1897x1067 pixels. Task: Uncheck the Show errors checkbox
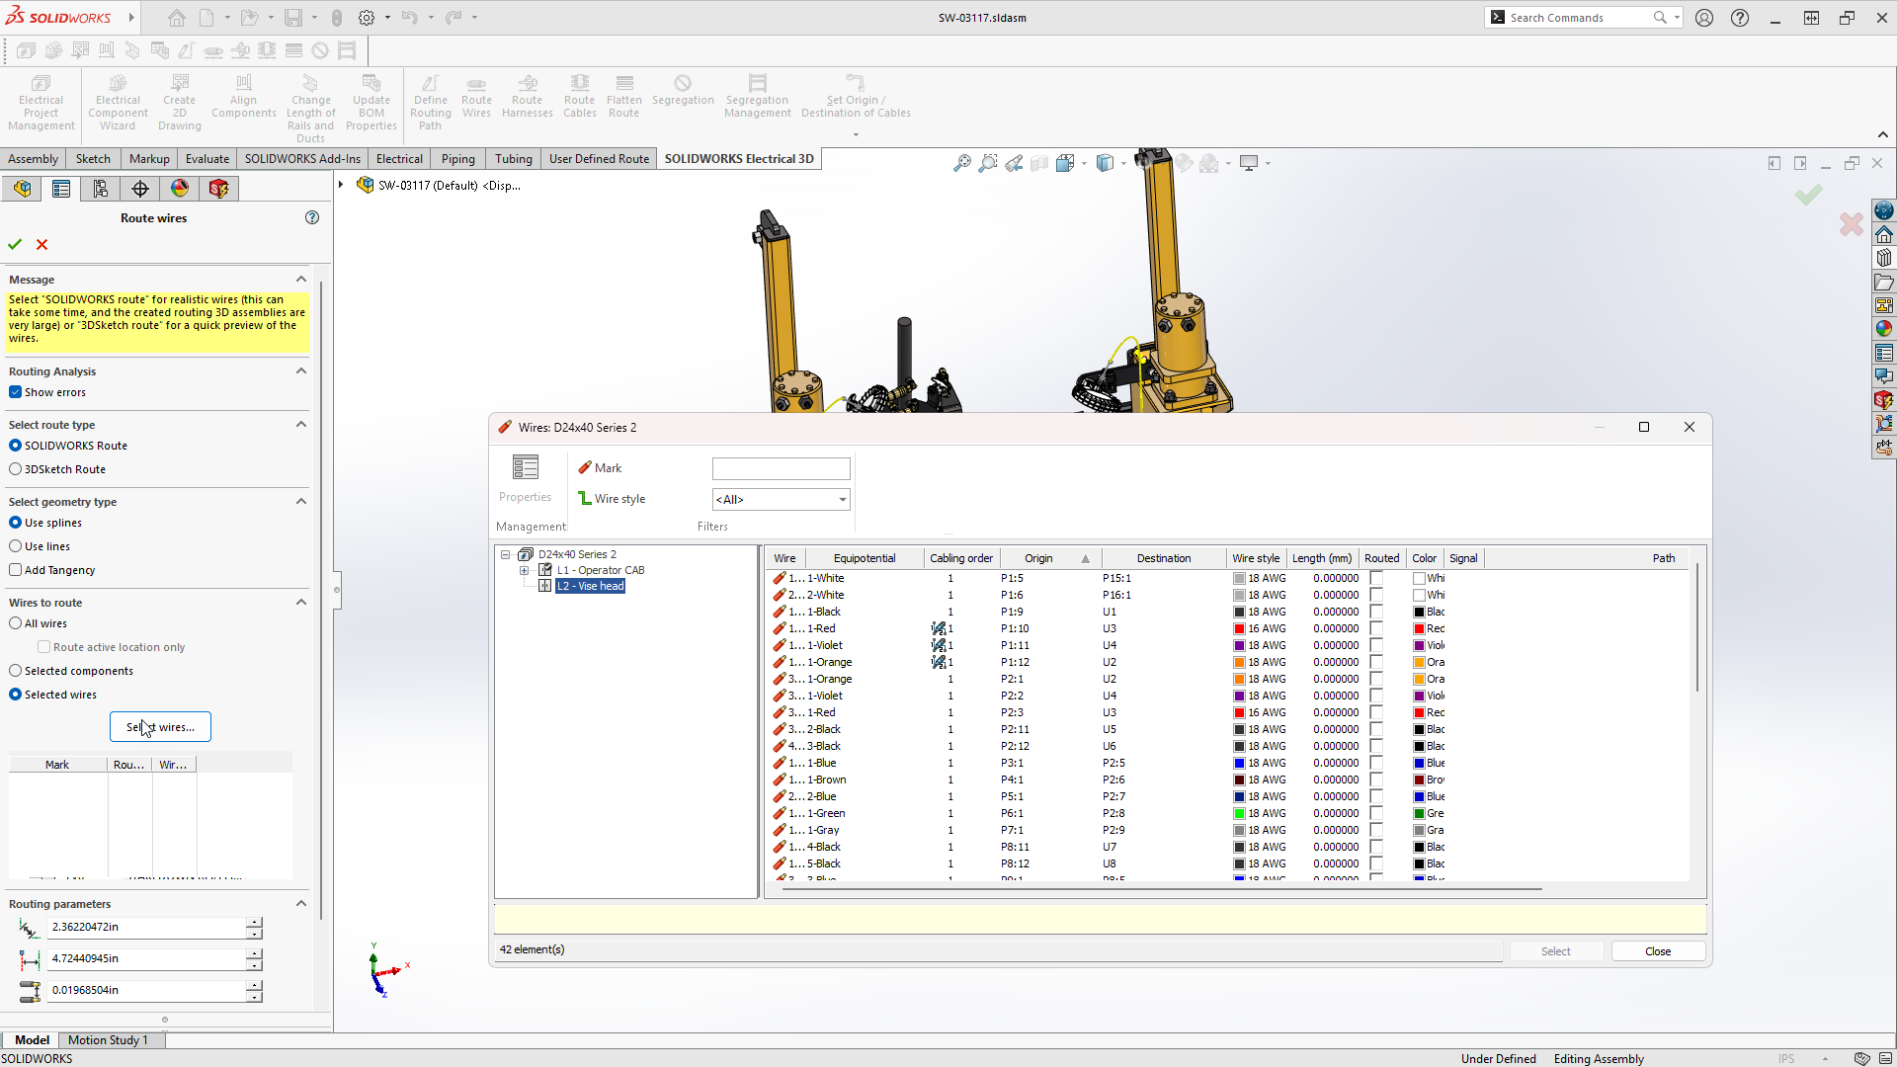point(16,392)
